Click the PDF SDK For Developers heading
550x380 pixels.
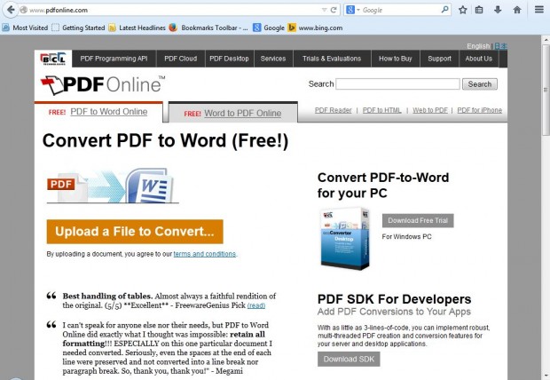pyautogui.click(x=394, y=299)
